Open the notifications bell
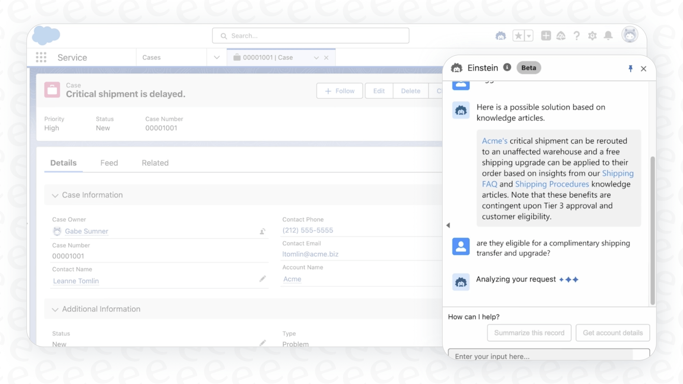Viewport: 683px width, 384px height. [608, 36]
